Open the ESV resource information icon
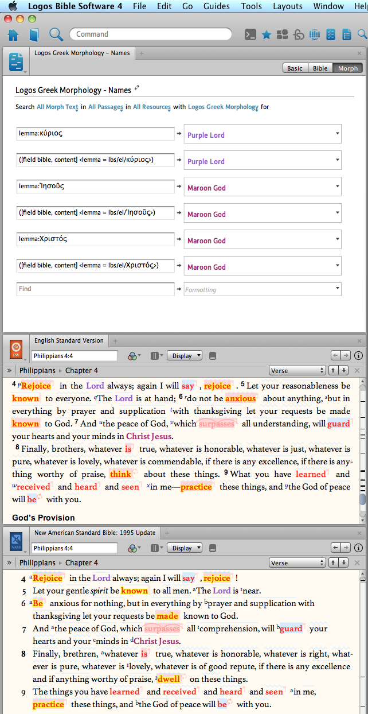Image resolution: width=368 pixels, height=714 pixels. 359,356
